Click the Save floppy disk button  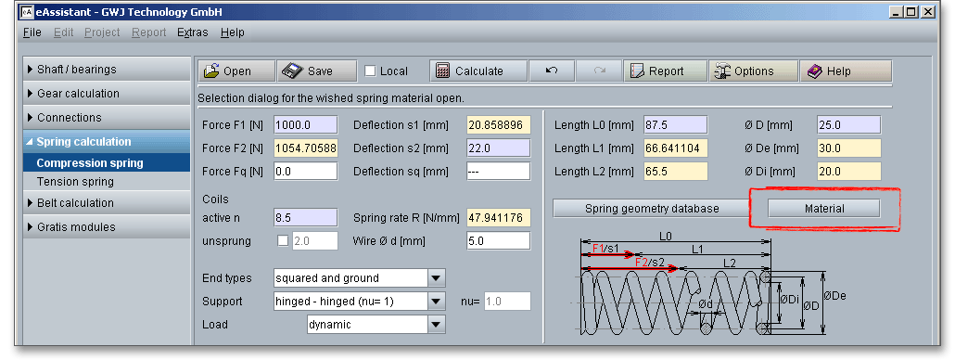[x=317, y=71]
